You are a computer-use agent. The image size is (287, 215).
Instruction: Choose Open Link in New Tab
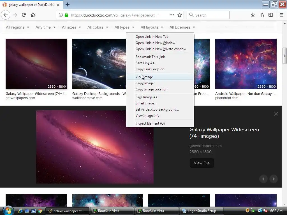pyautogui.click(x=160, y=37)
